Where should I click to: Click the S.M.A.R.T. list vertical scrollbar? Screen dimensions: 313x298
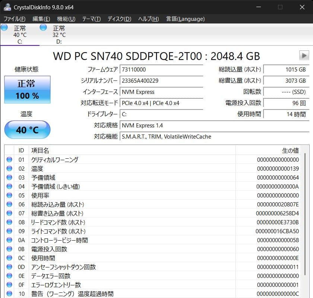pyautogui.click(x=305, y=214)
